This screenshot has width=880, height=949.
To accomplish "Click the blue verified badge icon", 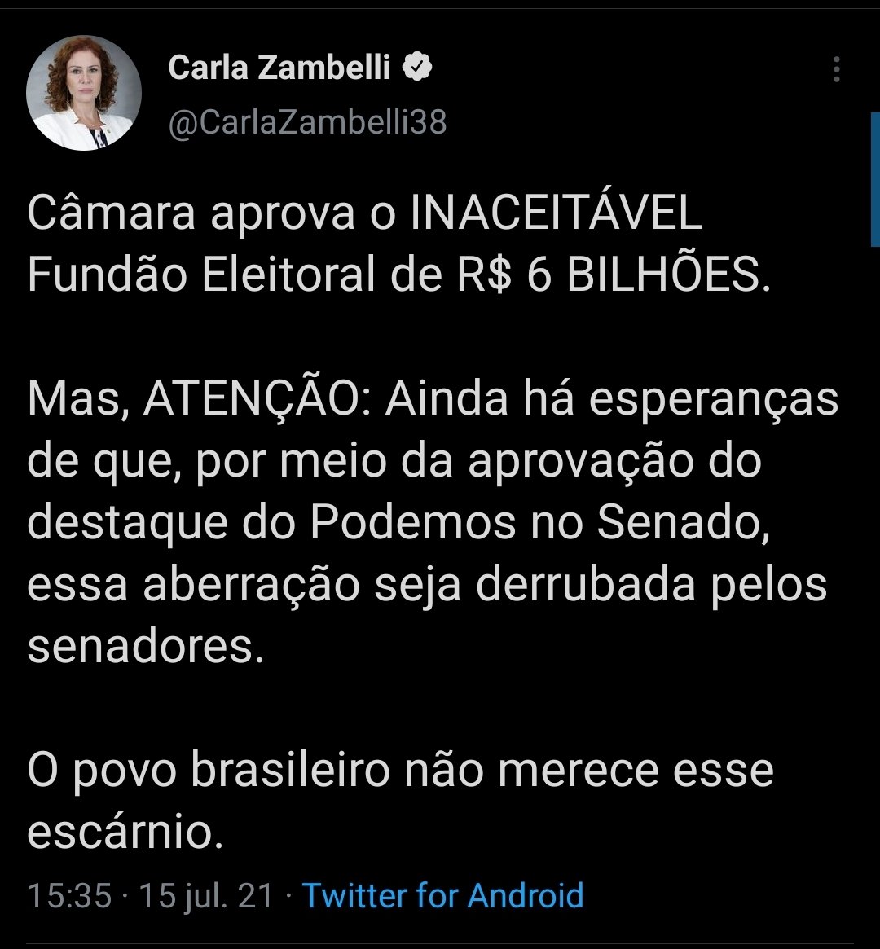I will (417, 67).
